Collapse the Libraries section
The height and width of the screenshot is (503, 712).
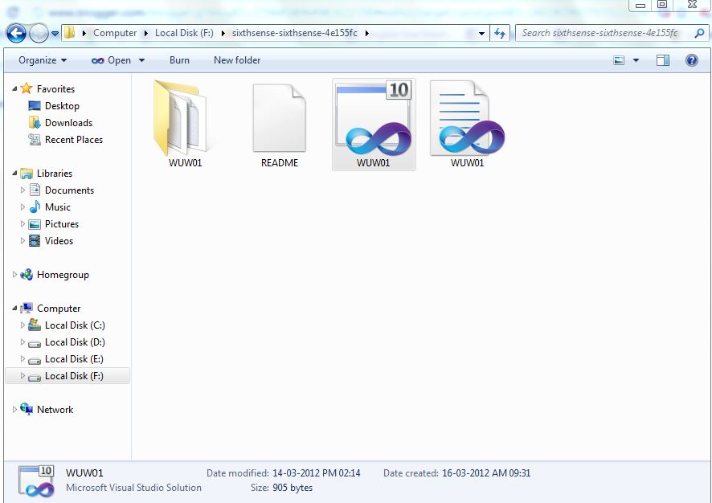[x=14, y=174]
